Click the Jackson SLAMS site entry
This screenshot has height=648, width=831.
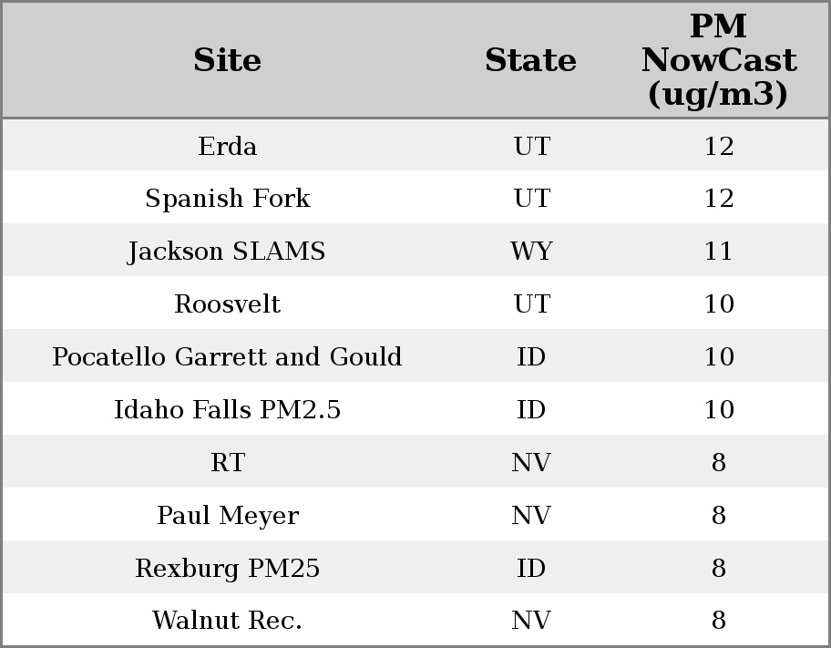pyautogui.click(x=227, y=252)
